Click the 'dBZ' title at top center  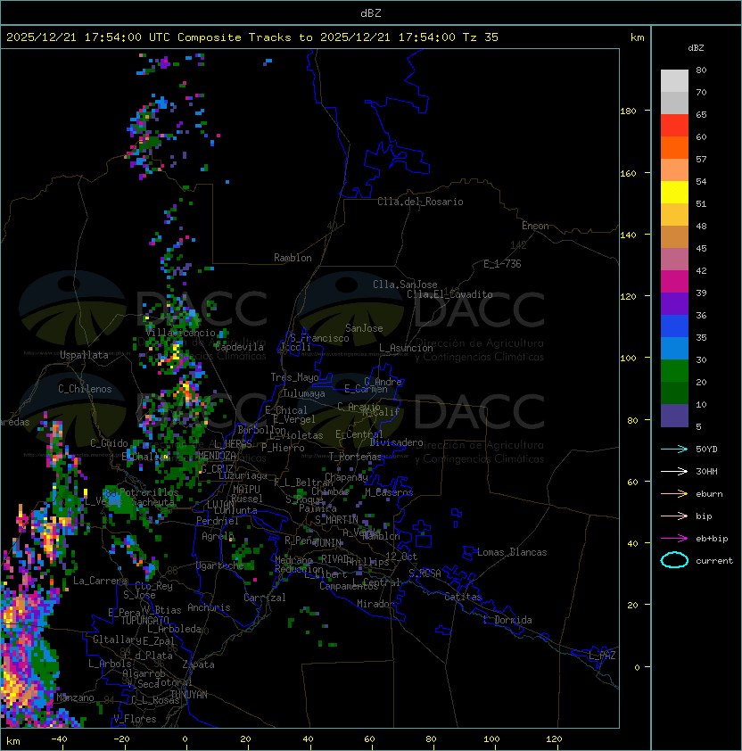(x=371, y=12)
